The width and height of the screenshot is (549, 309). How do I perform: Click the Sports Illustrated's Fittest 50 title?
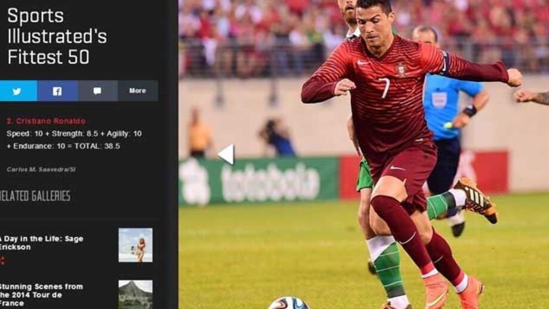[57, 36]
